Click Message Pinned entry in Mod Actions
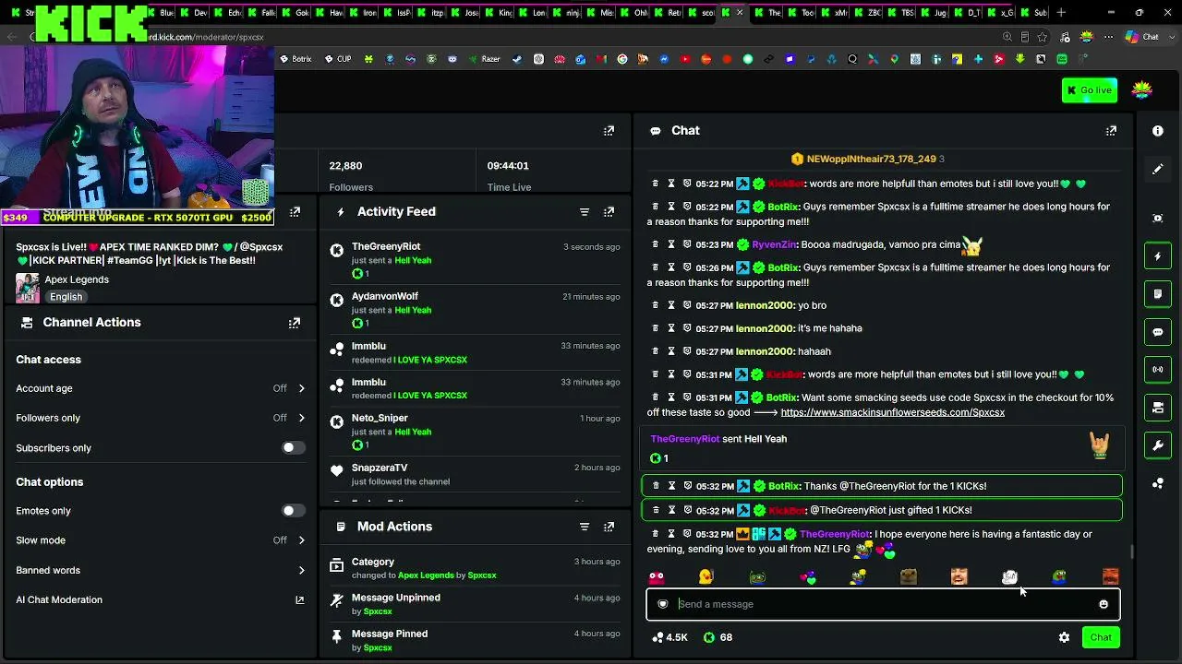This screenshot has height=664, width=1182. pyautogui.click(x=474, y=640)
